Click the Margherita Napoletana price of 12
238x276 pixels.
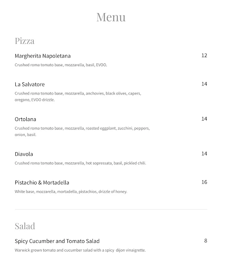[x=204, y=56]
